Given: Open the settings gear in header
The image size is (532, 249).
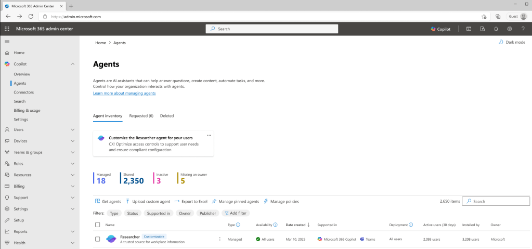Looking at the screenshot, I should pyautogui.click(x=510, y=29).
